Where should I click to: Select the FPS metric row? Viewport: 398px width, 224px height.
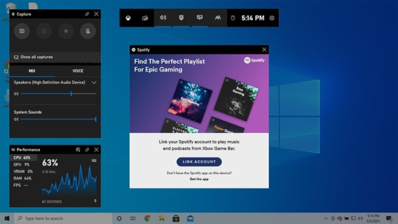[x=23, y=185]
